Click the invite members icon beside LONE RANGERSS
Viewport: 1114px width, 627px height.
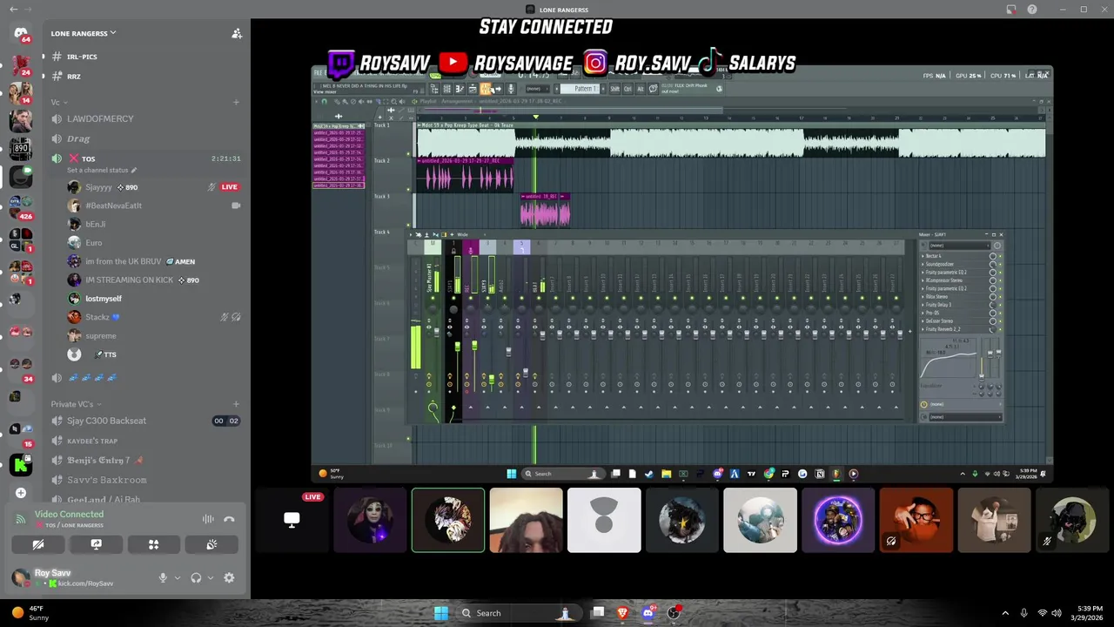click(236, 33)
